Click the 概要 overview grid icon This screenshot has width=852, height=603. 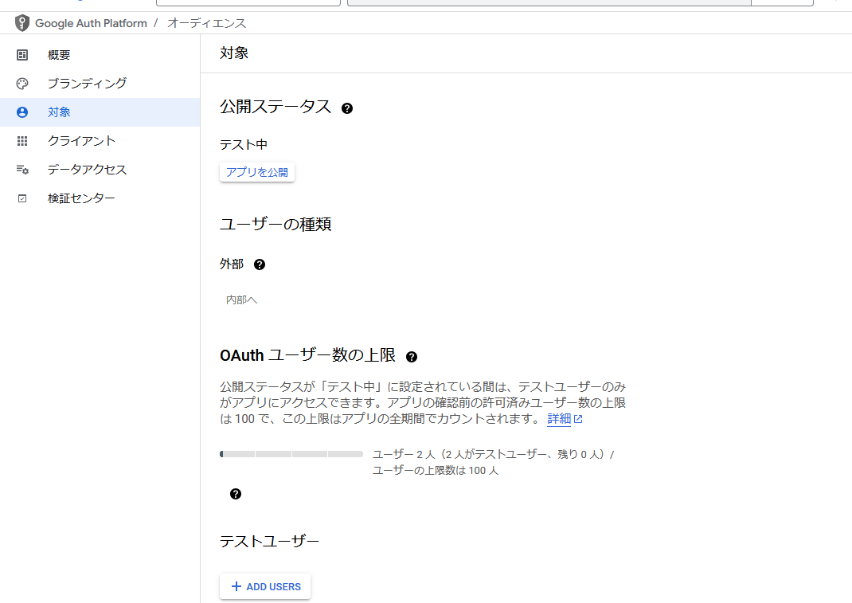click(22, 55)
